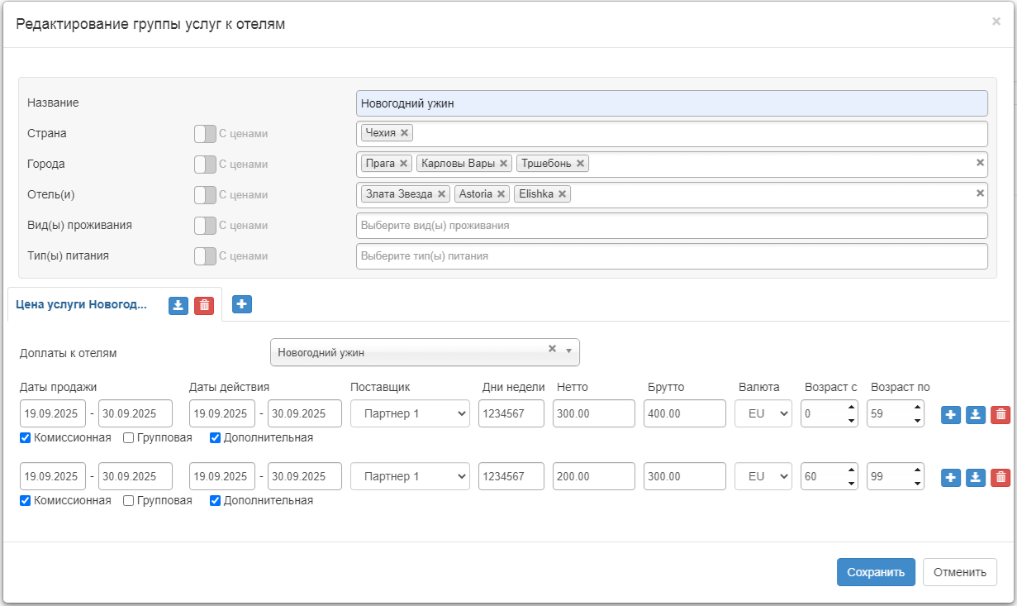Increase 'Возраст по' value in first row

point(917,407)
